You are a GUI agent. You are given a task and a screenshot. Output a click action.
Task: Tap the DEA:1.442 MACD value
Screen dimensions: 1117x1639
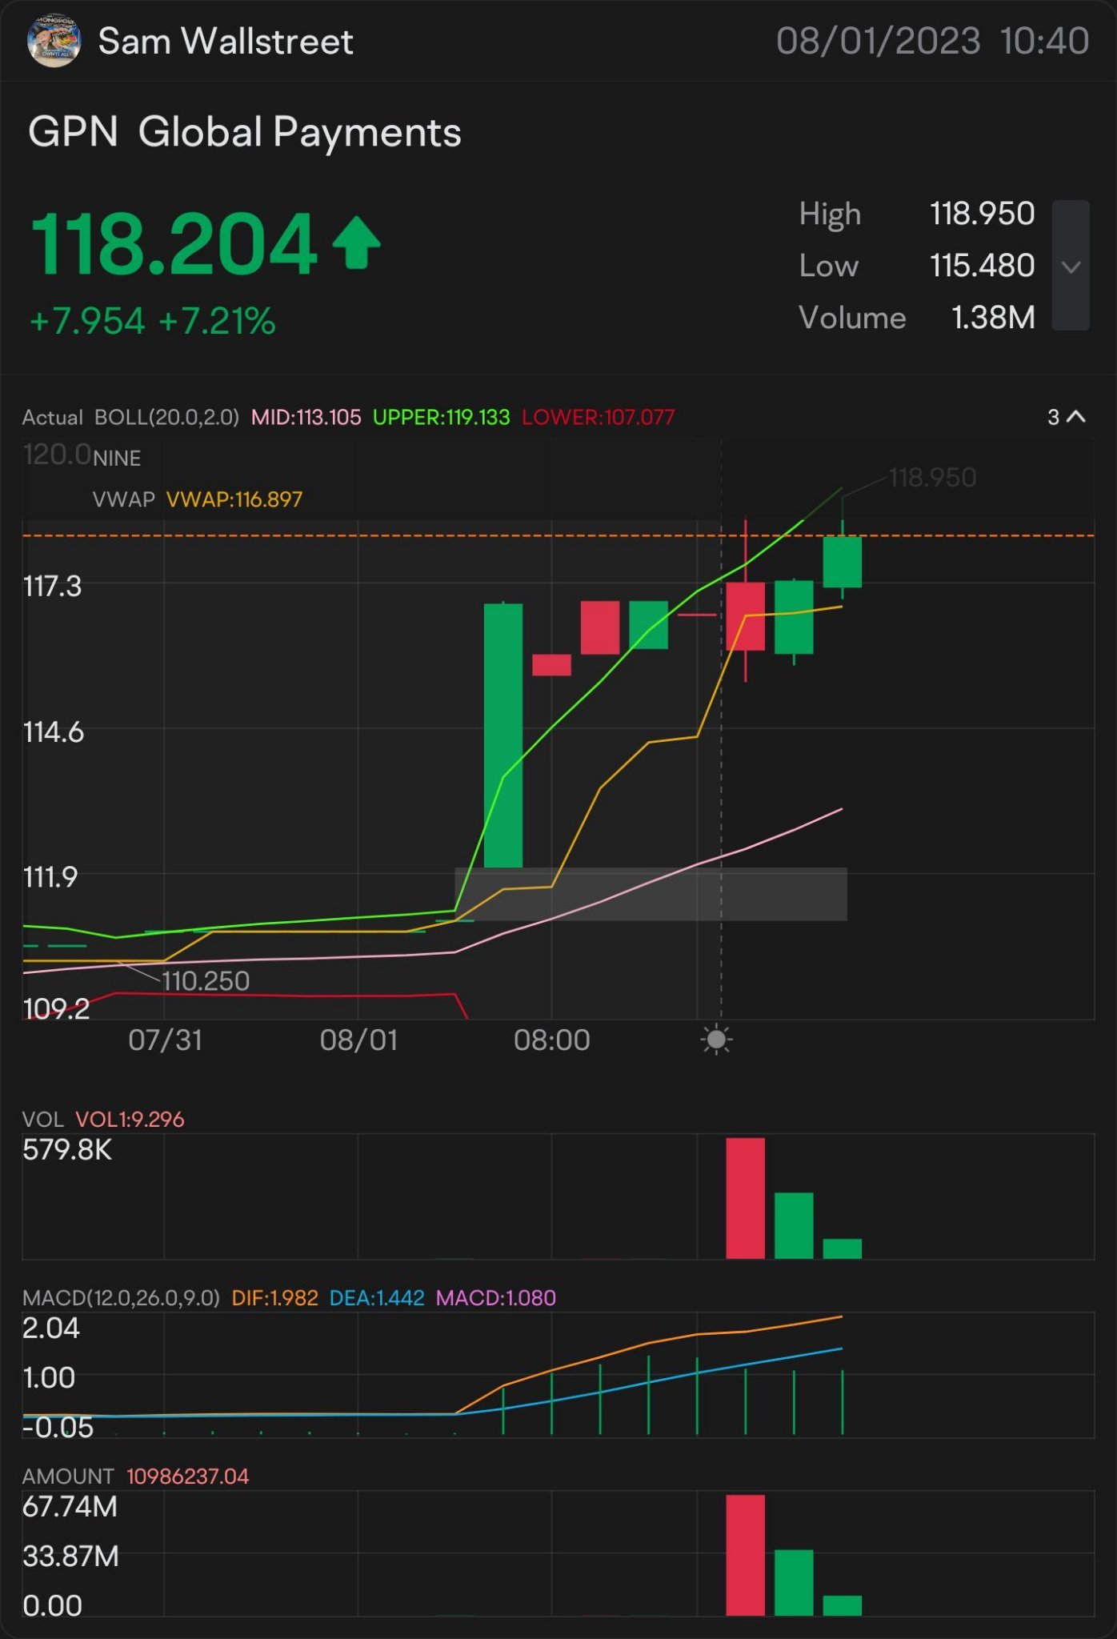click(377, 1297)
